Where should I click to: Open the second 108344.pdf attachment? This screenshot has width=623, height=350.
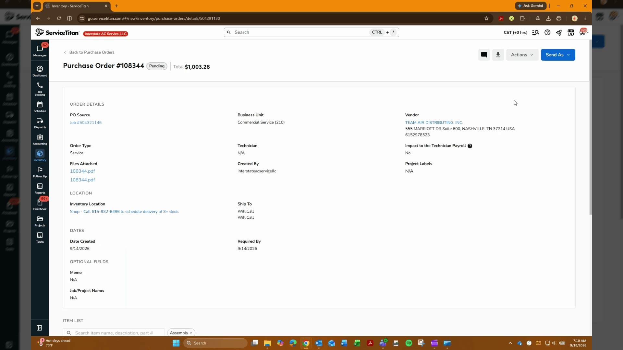click(x=82, y=180)
